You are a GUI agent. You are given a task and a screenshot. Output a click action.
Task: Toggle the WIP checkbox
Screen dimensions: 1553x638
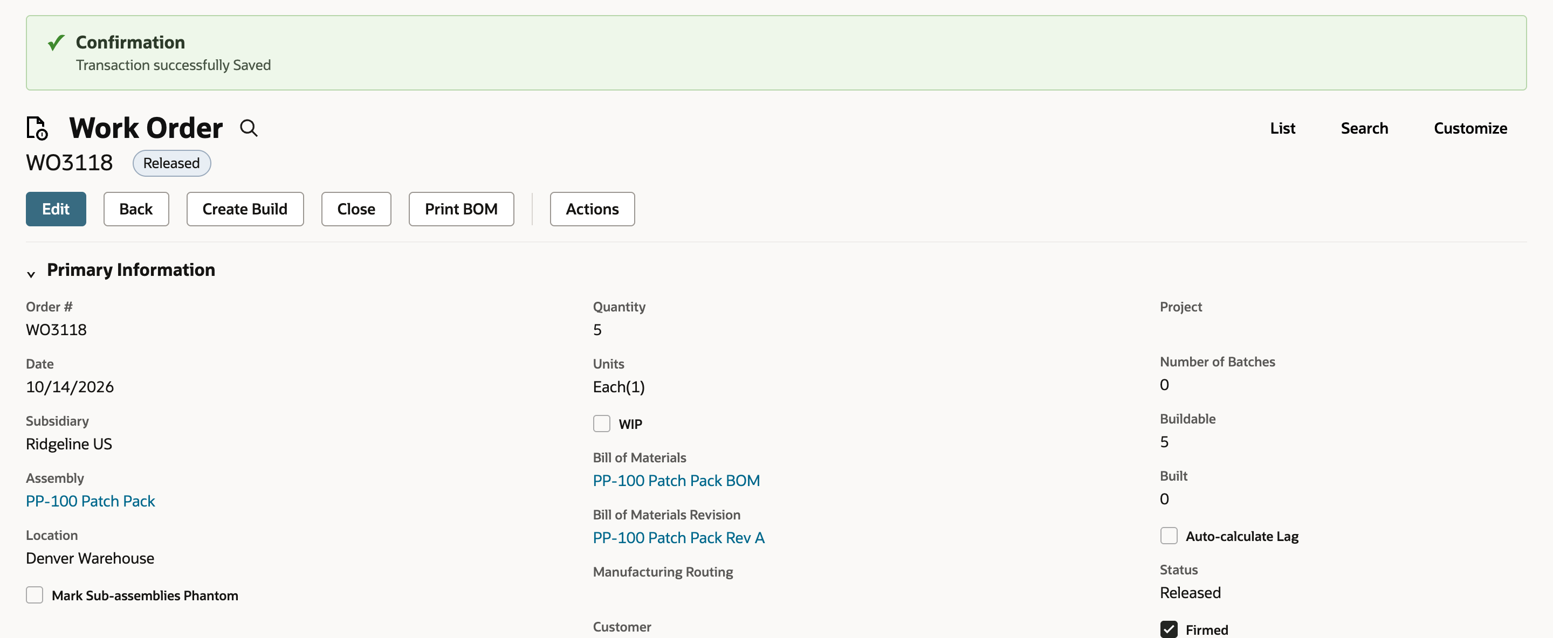(601, 424)
